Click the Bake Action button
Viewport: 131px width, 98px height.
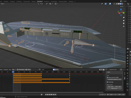click(114, 88)
